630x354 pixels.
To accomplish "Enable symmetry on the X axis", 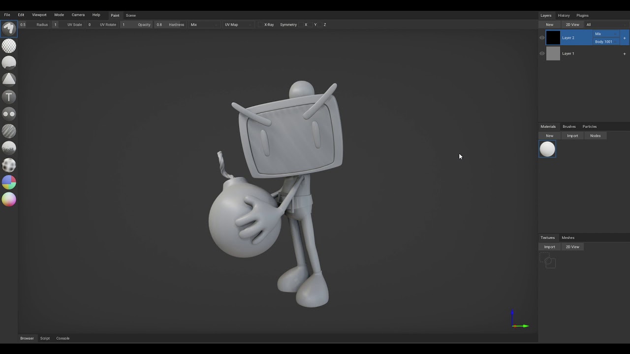I will coord(306,25).
